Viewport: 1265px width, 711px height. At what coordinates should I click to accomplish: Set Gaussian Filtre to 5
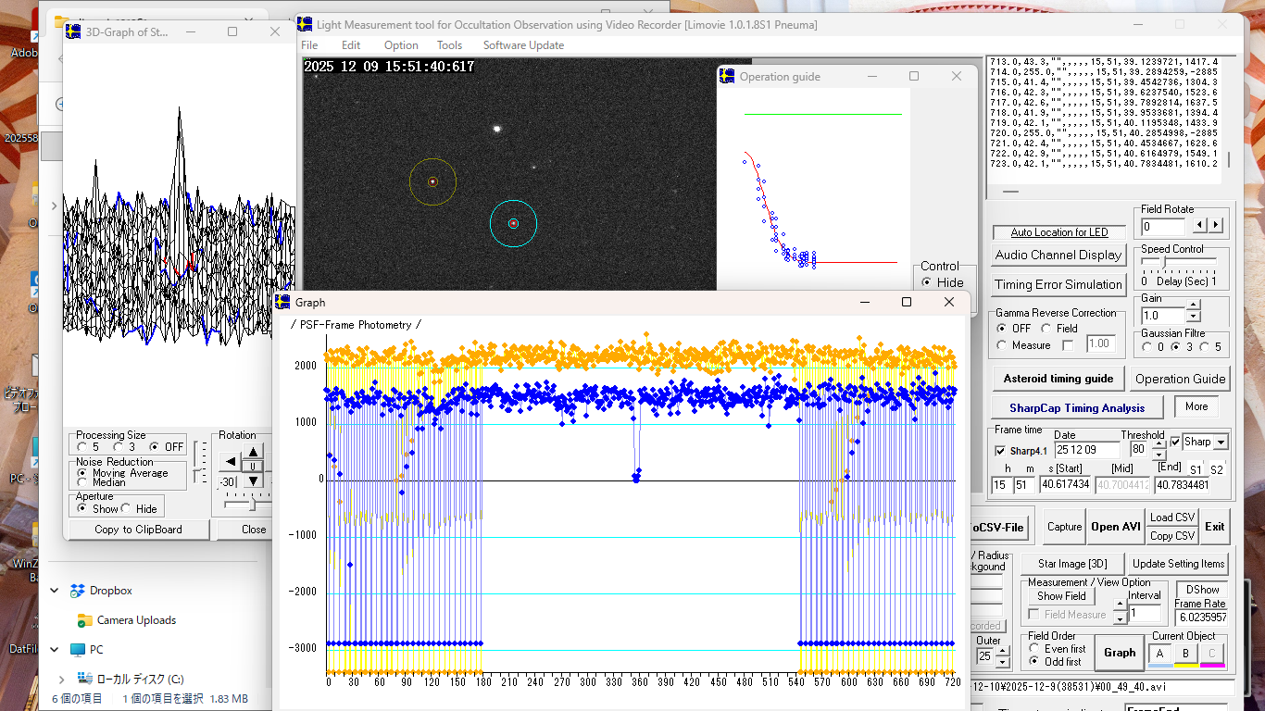click(x=1205, y=347)
